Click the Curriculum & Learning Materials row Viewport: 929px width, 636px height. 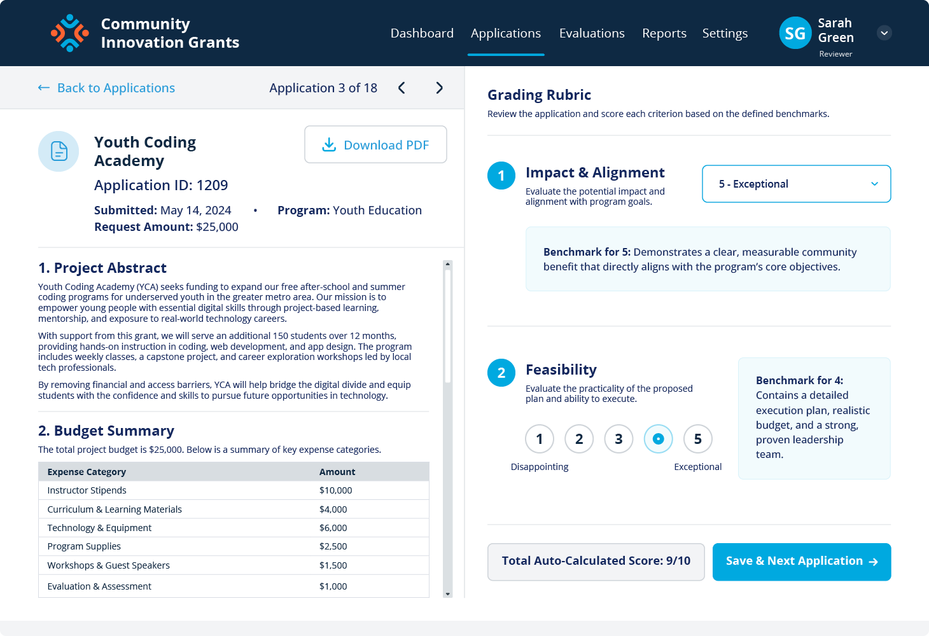[x=234, y=509]
